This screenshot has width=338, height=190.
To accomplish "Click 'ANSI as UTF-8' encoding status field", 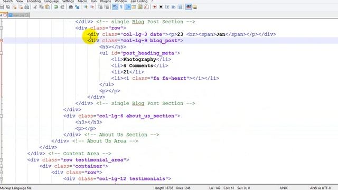I will coord(321,188).
